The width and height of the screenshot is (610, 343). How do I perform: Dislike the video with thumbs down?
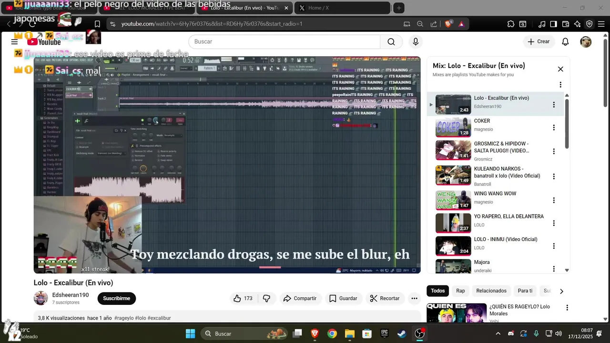(267, 299)
